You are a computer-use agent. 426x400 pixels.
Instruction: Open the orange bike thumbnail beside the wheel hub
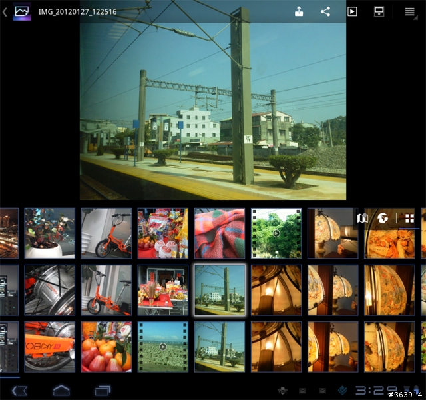(x=106, y=290)
